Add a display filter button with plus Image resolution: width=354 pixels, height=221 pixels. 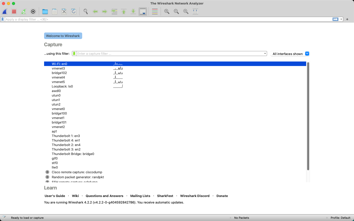[347, 19]
